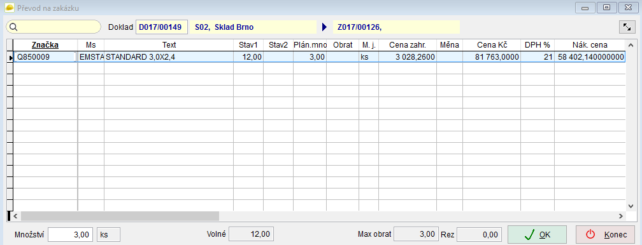The image size is (642, 245).
Task: Click the empty Obrat cell for Q850009
Action: pyautogui.click(x=342, y=57)
